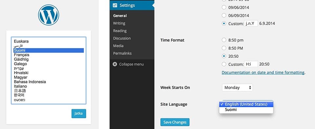This screenshot has height=129, width=315.
Task: Open the Writing settings page
Action: 119,23
